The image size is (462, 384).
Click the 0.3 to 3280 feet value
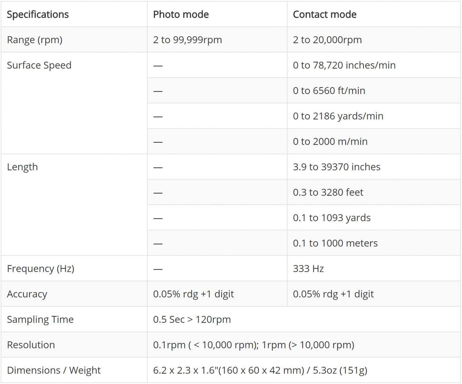tap(328, 192)
